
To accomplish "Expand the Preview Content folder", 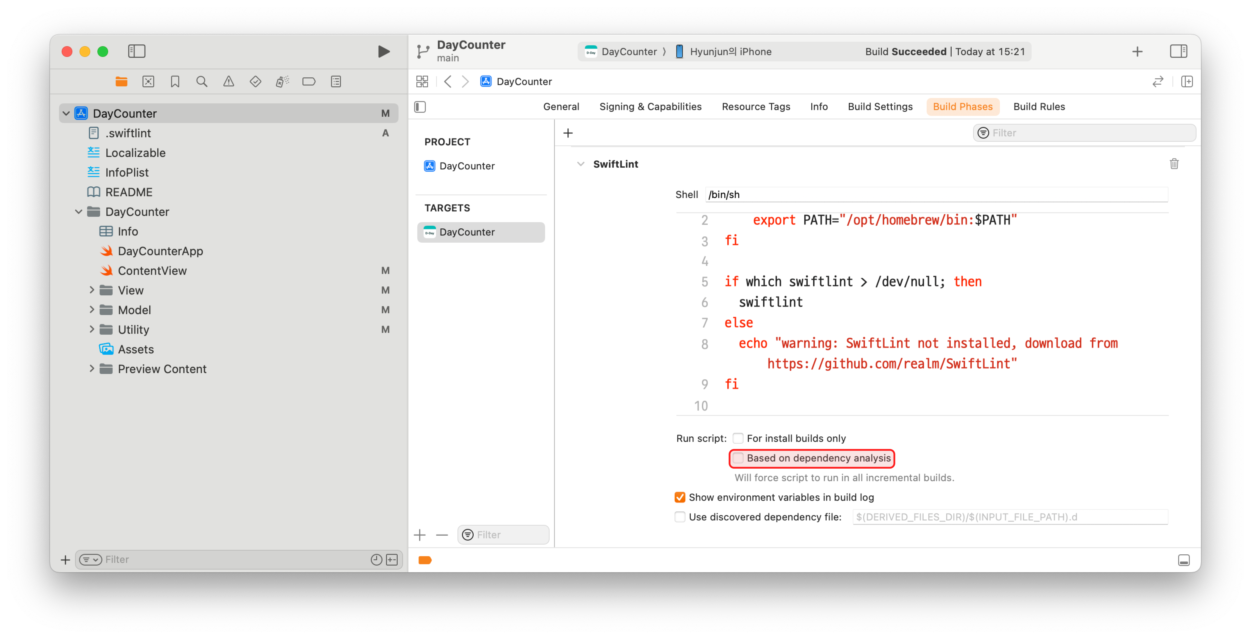I will coord(92,369).
